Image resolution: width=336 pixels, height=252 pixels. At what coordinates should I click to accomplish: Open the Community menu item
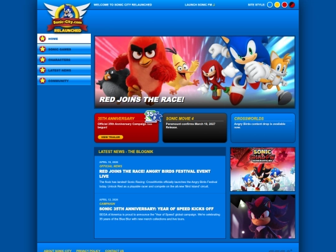(x=64, y=80)
